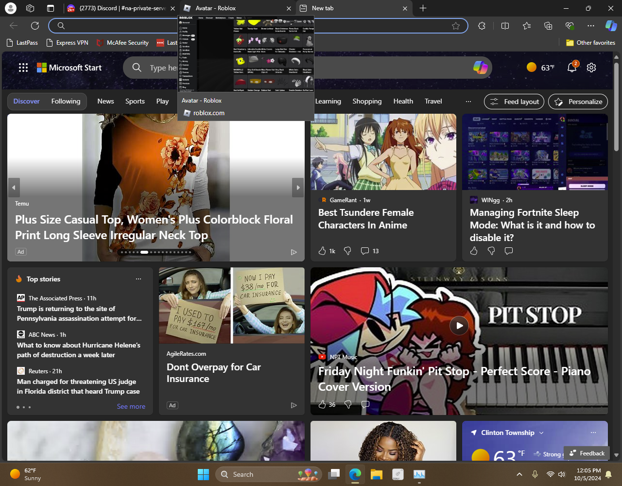The image size is (622, 486).
Task: Select the Discover feed tab
Action: (27, 101)
